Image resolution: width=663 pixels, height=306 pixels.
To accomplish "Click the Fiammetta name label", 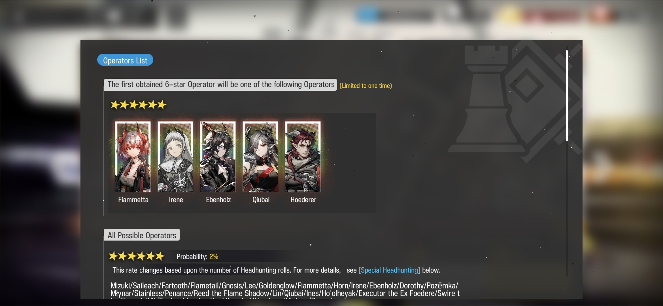I will click(x=133, y=200).
